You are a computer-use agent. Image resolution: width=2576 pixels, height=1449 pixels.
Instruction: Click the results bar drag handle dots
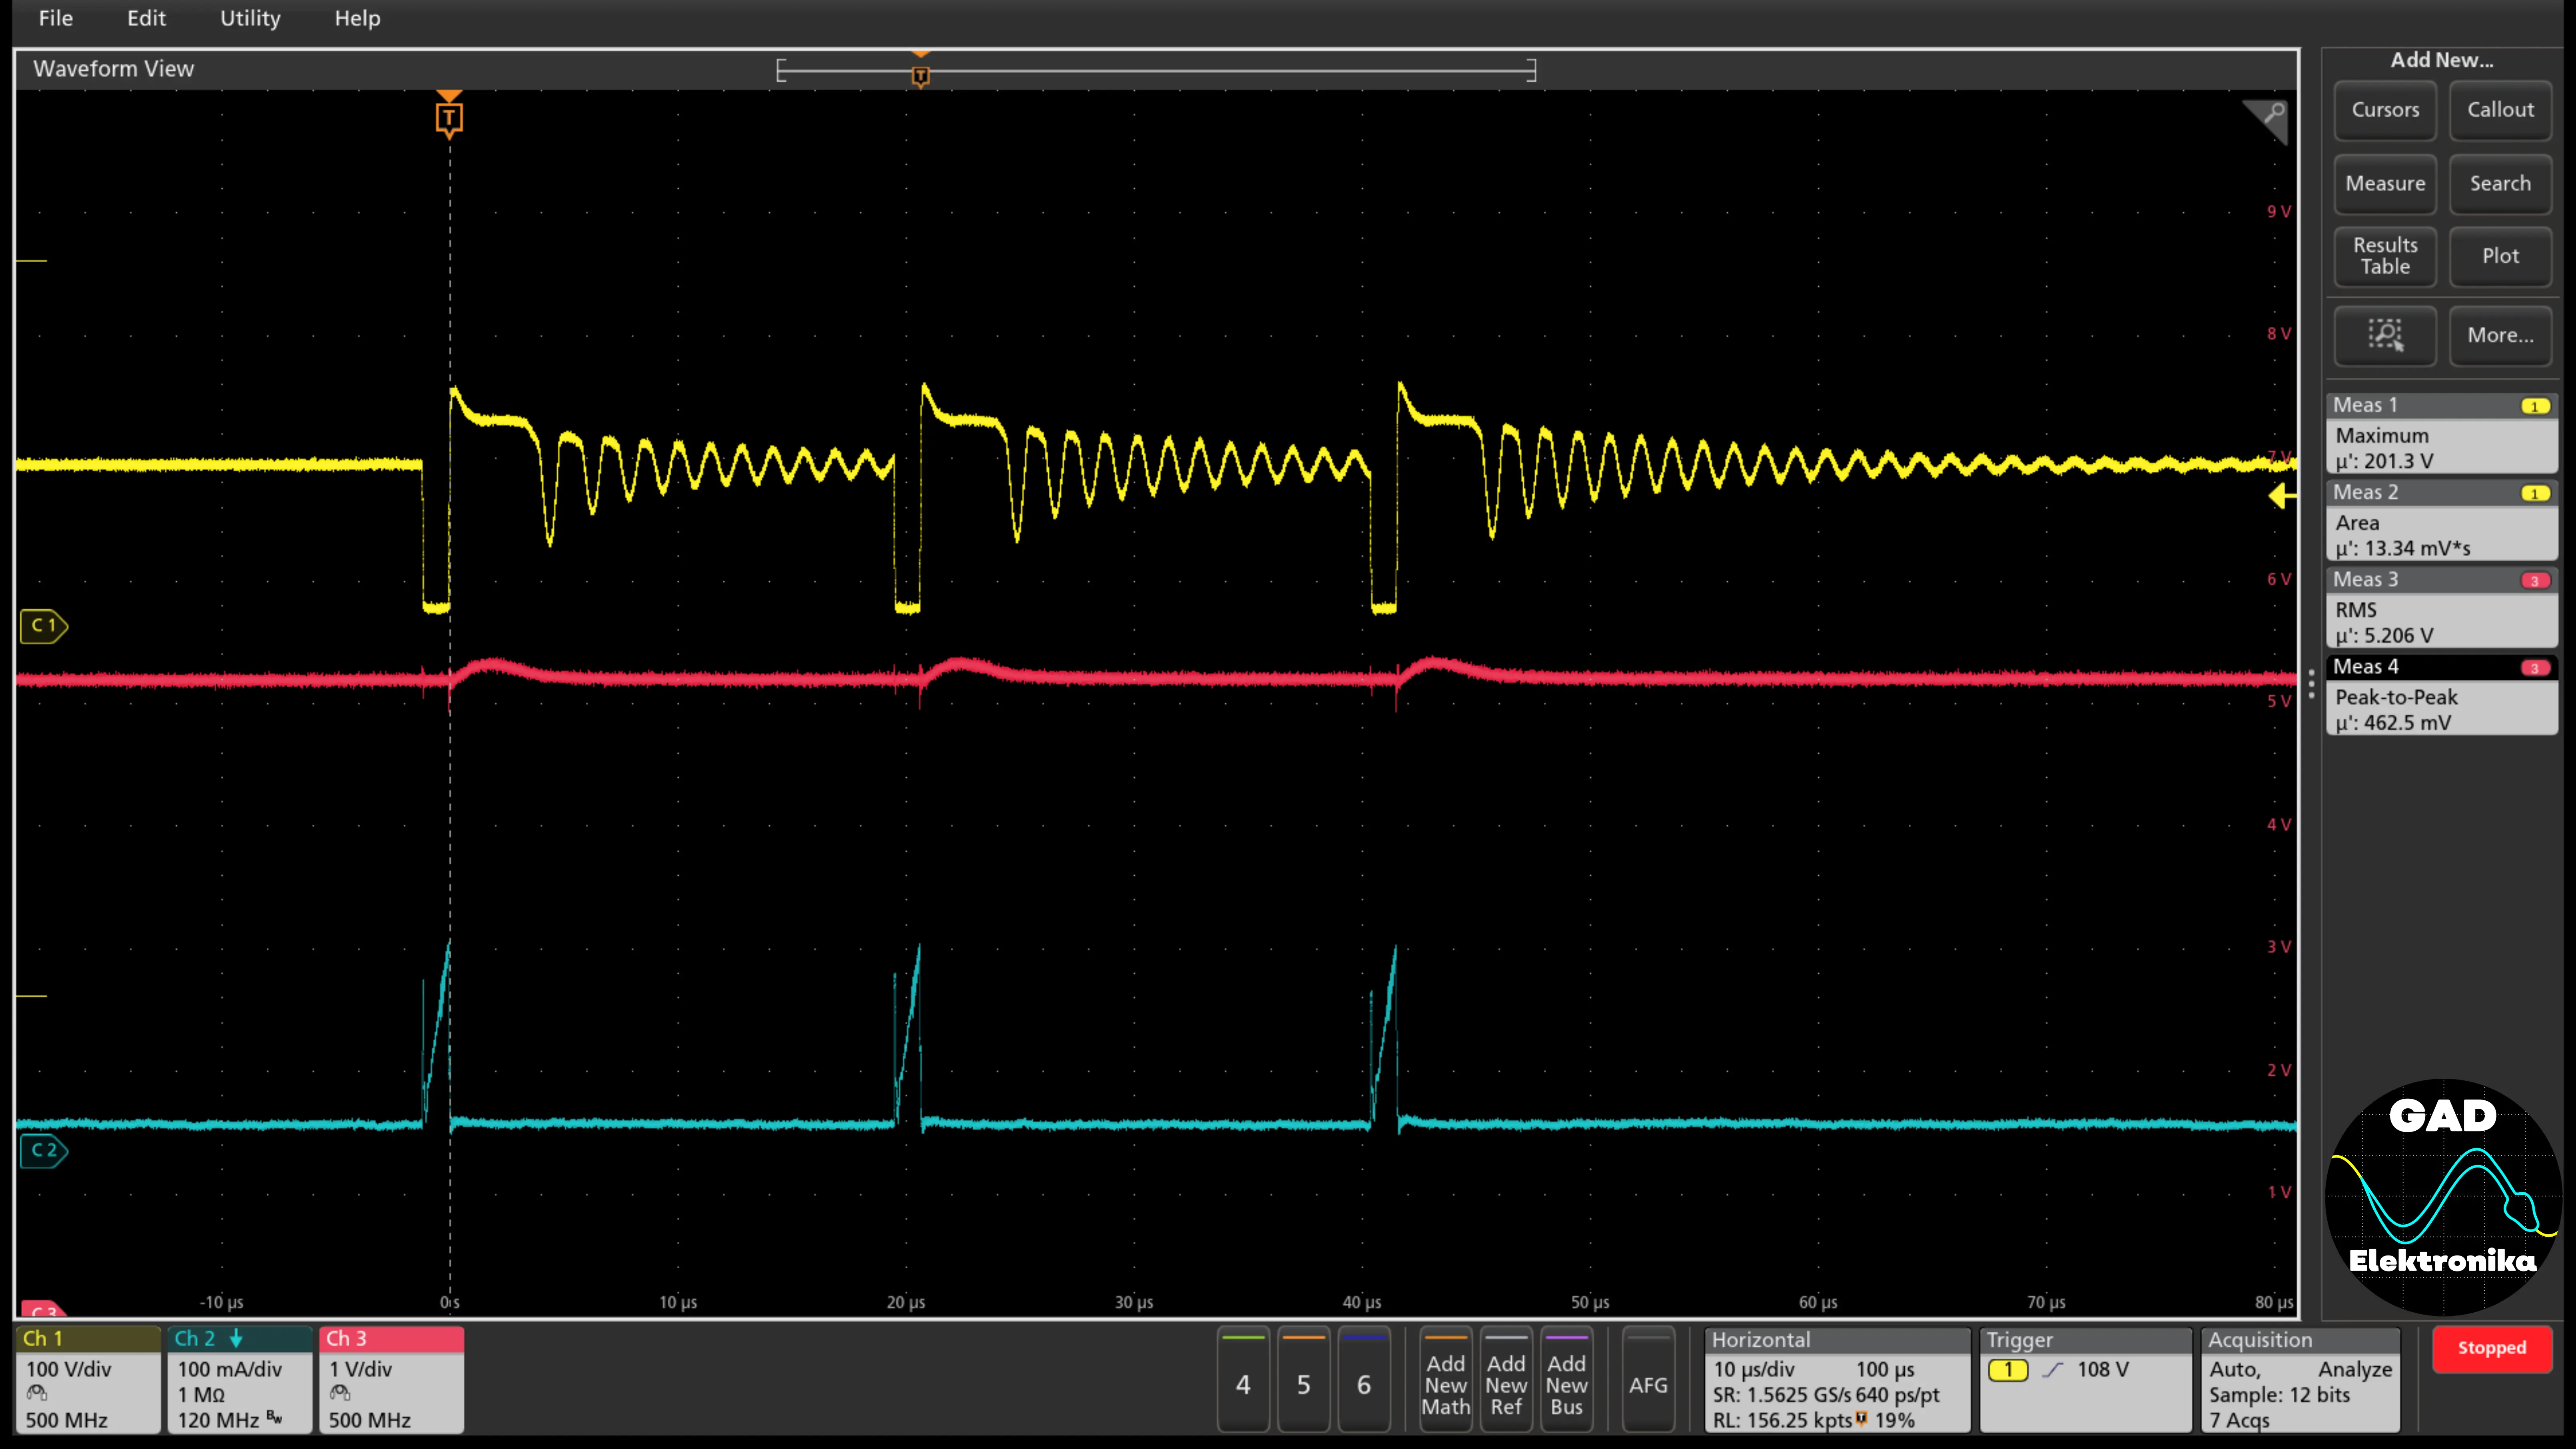[x=2311, y=684]
